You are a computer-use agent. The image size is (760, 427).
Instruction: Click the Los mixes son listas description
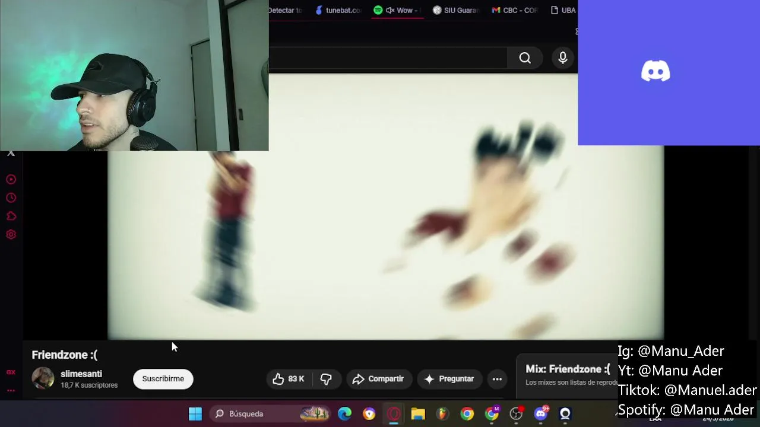(x=572, y=383)
